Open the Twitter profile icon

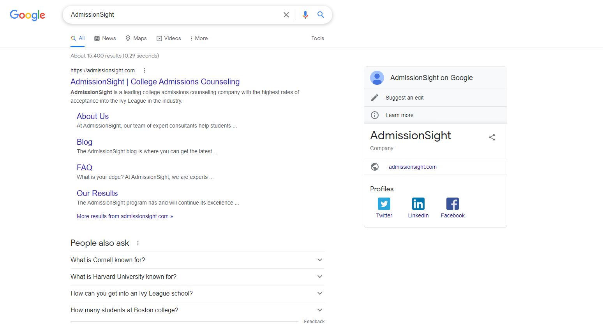tap(384, 204)
